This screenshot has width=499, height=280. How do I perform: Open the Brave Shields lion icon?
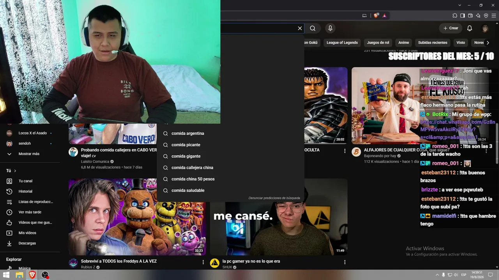[376, 16]
